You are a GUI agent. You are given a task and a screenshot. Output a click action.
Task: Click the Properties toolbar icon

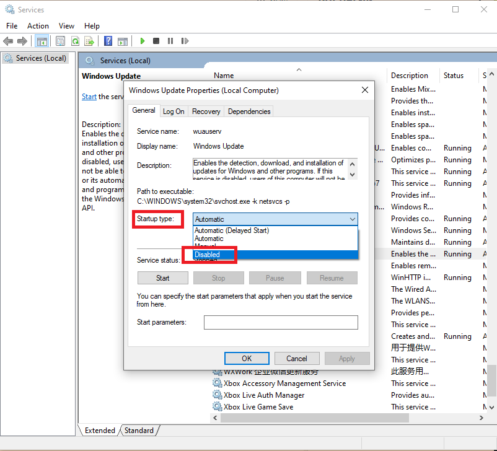pos(60,41)
